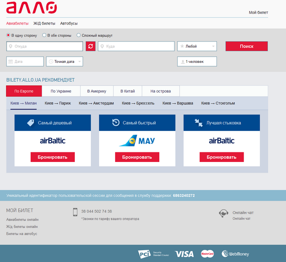Click the МАУ airline logo
The image size is (286, 262).
tap(137, 141)
